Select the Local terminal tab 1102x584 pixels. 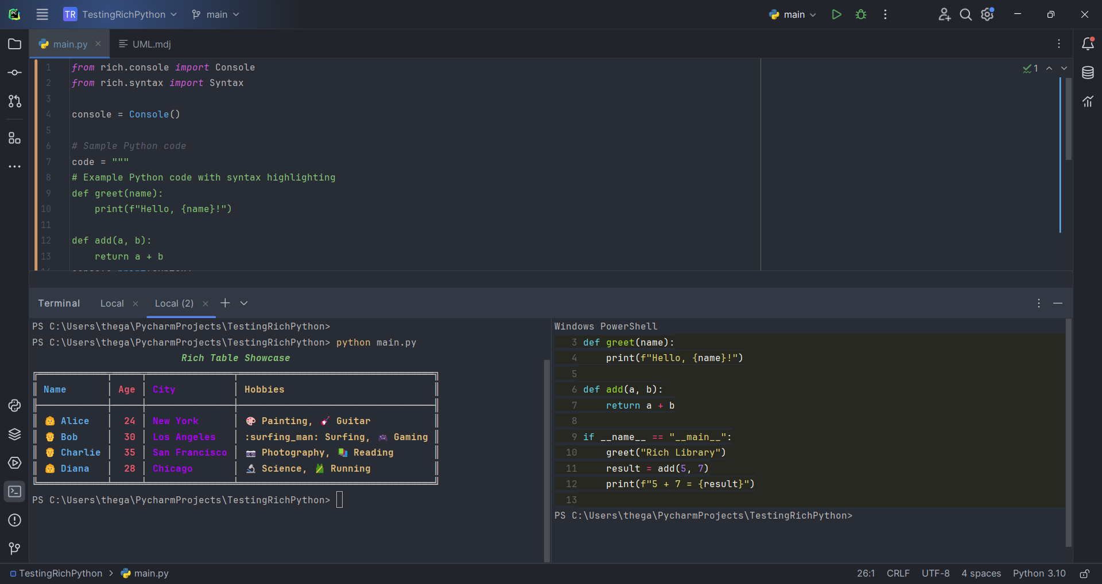[112, 303]
